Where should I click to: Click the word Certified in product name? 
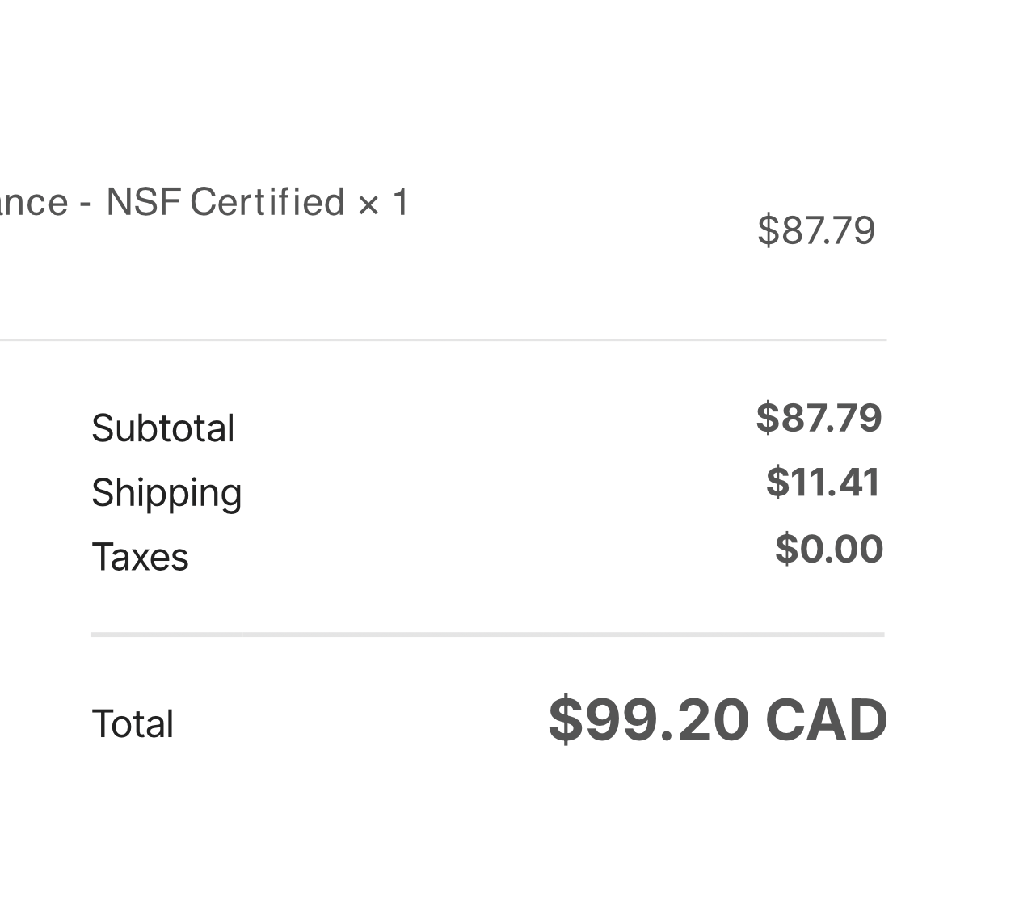tap(267, 202)
